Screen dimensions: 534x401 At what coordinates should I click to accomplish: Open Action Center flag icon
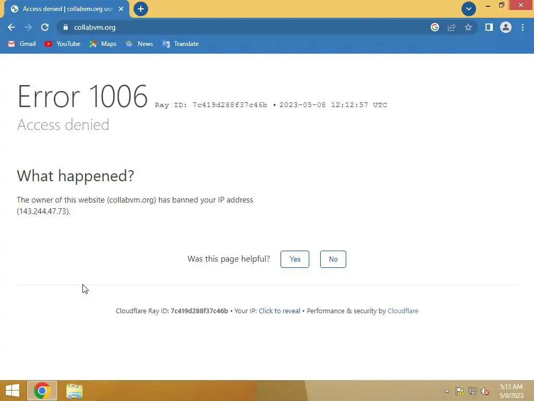tap(460, 391)
